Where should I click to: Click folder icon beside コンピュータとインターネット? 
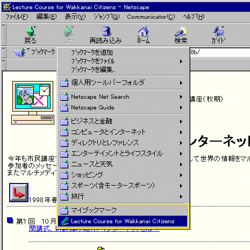[x=65, y=132]
